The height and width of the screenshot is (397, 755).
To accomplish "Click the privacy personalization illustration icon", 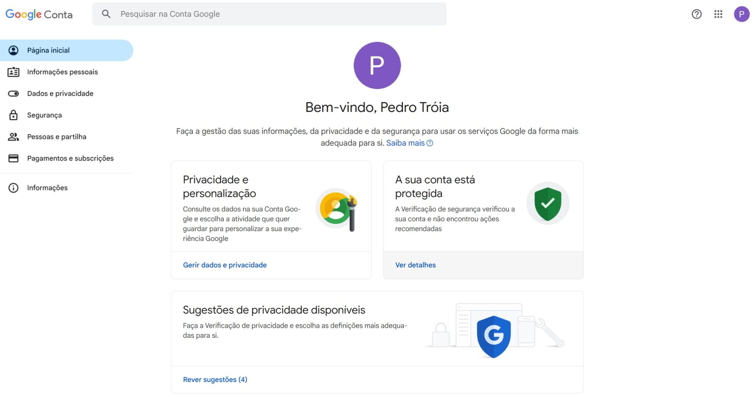I will (x=337, y=209).
